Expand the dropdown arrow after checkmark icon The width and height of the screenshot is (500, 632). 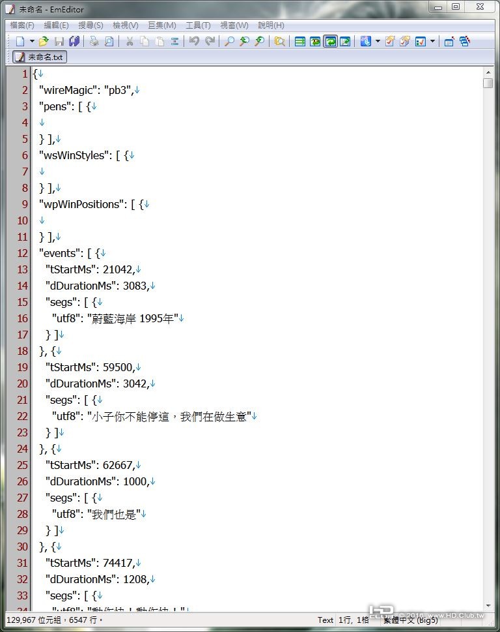tap(432, 41)
